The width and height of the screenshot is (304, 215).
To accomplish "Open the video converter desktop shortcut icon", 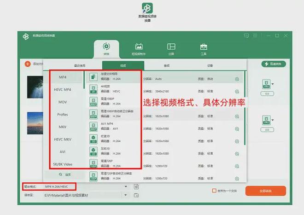I will coord(147,8).
